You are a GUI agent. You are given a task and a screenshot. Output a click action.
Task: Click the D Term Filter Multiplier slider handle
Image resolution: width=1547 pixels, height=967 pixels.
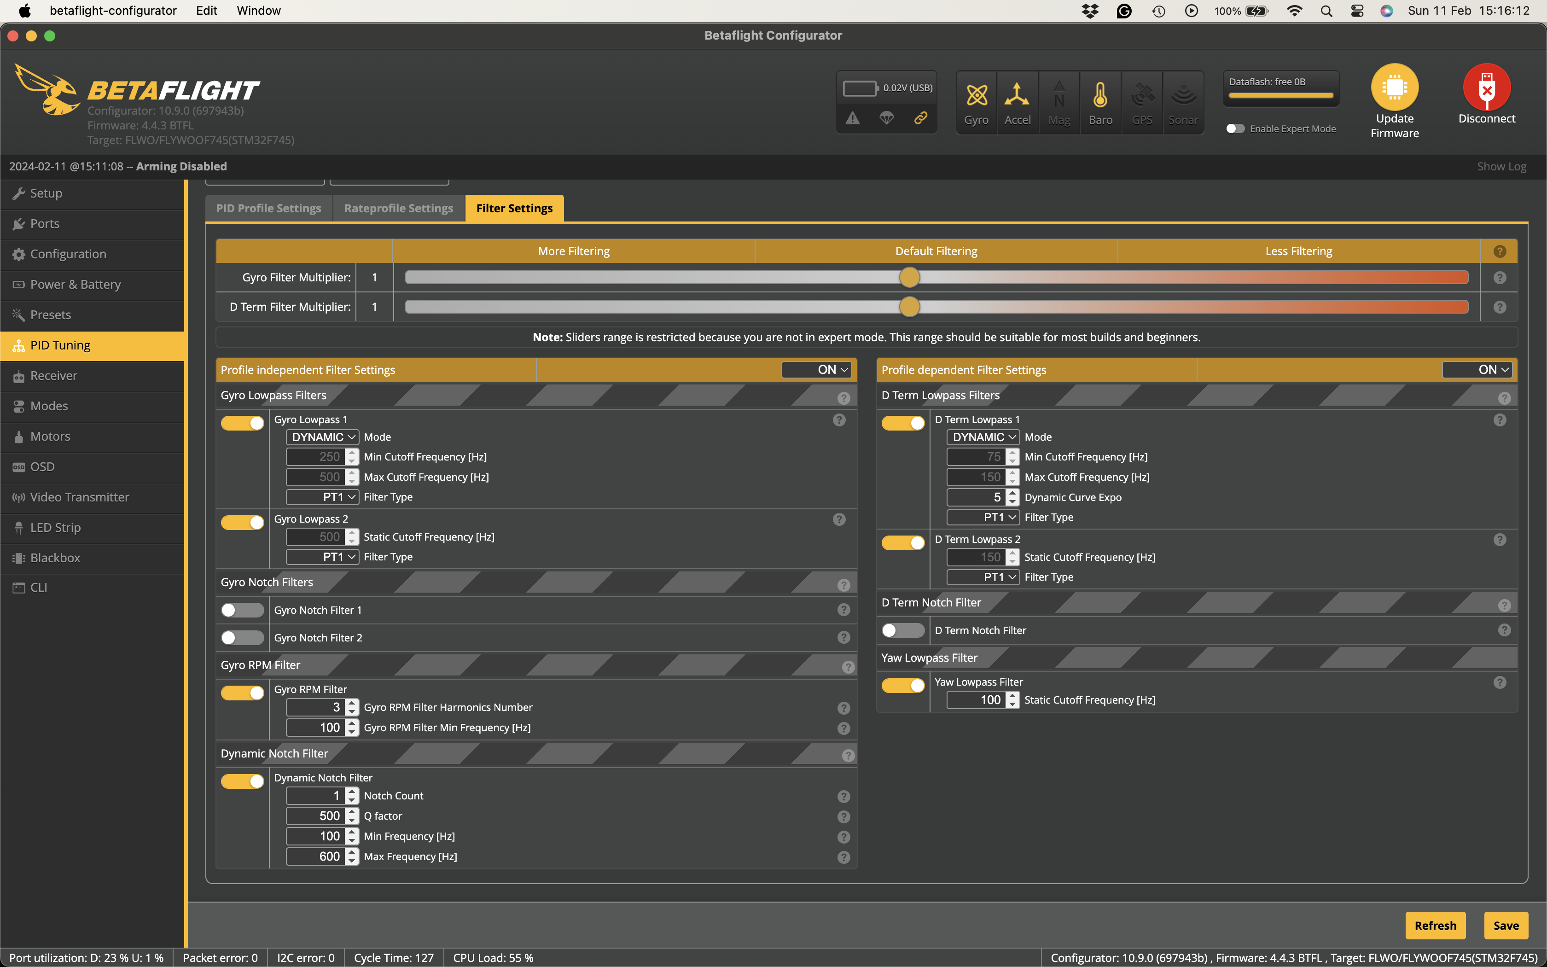pyautogui.click(x=909, y=307)
